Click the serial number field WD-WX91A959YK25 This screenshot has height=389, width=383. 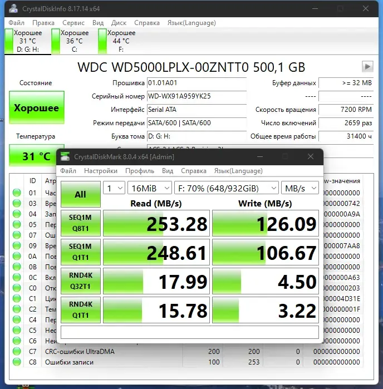197,96
